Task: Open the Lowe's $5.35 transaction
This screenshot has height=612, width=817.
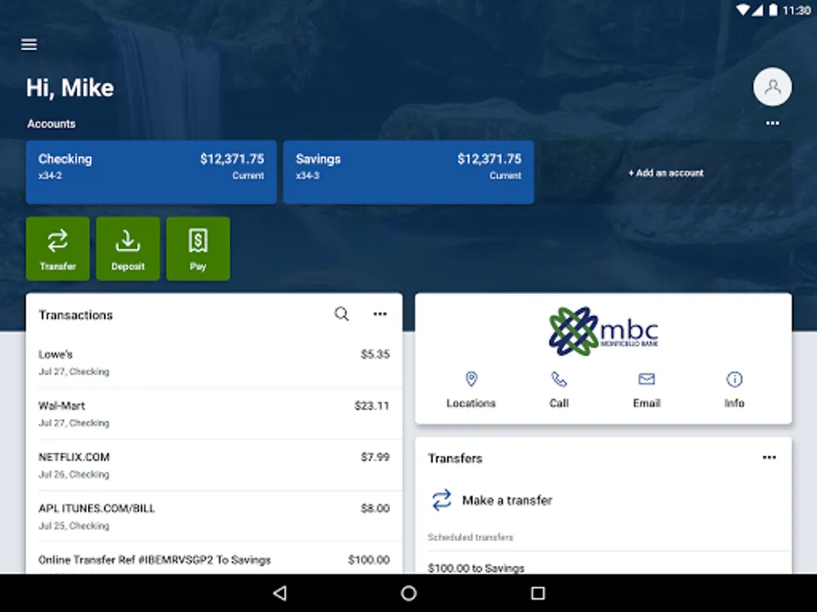Action: 214,362
